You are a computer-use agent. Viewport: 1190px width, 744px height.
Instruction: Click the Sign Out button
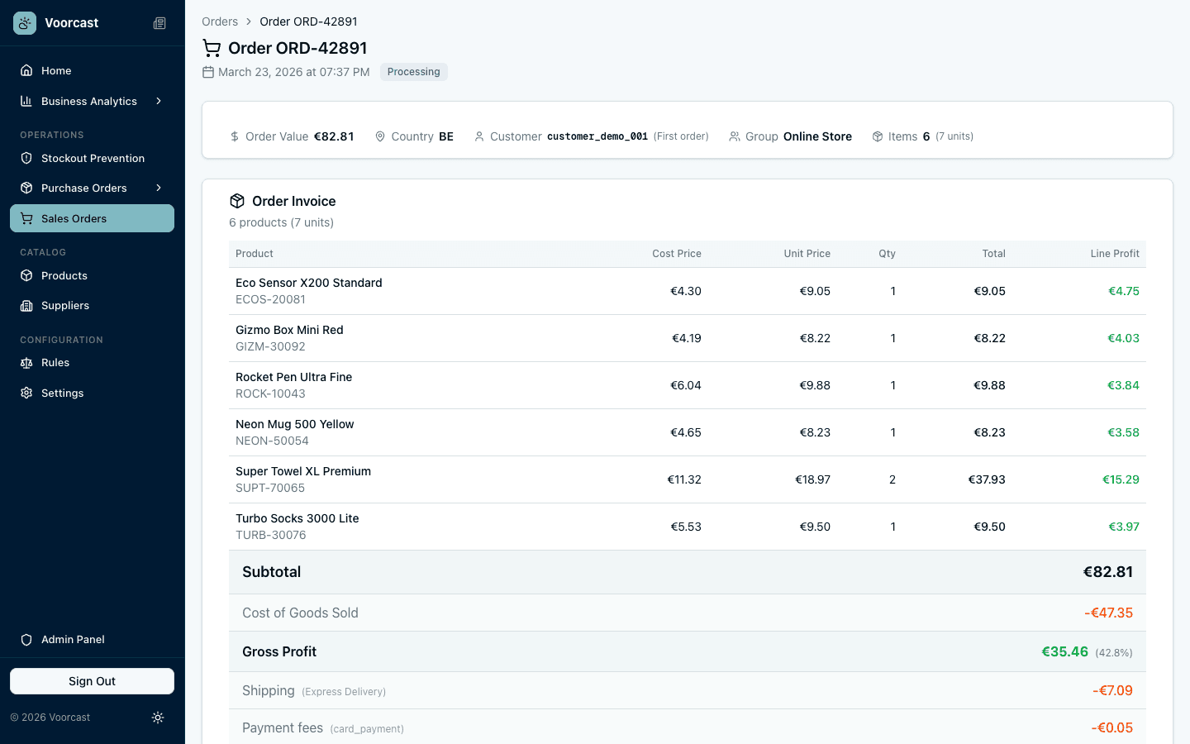tap(92, 680)
